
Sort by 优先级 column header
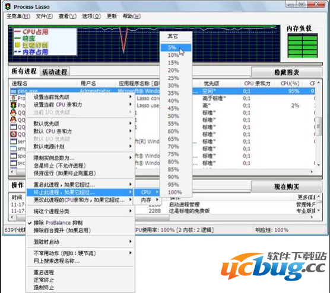[220, 83]
